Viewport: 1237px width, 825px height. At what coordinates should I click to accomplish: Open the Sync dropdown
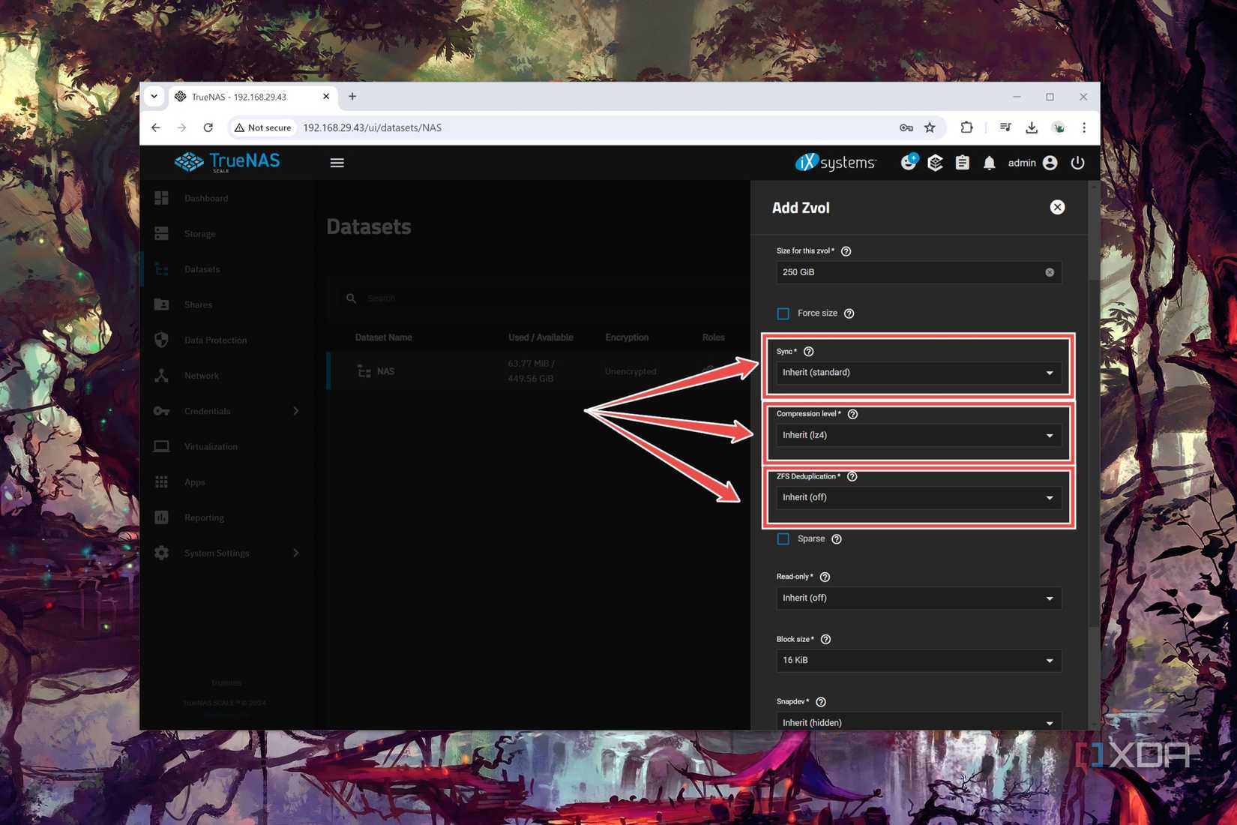point(918,373)
